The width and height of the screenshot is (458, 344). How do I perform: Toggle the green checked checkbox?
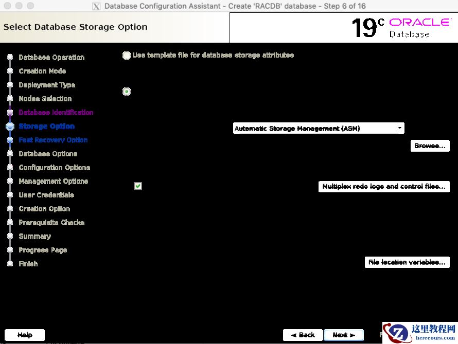[138, 186]
